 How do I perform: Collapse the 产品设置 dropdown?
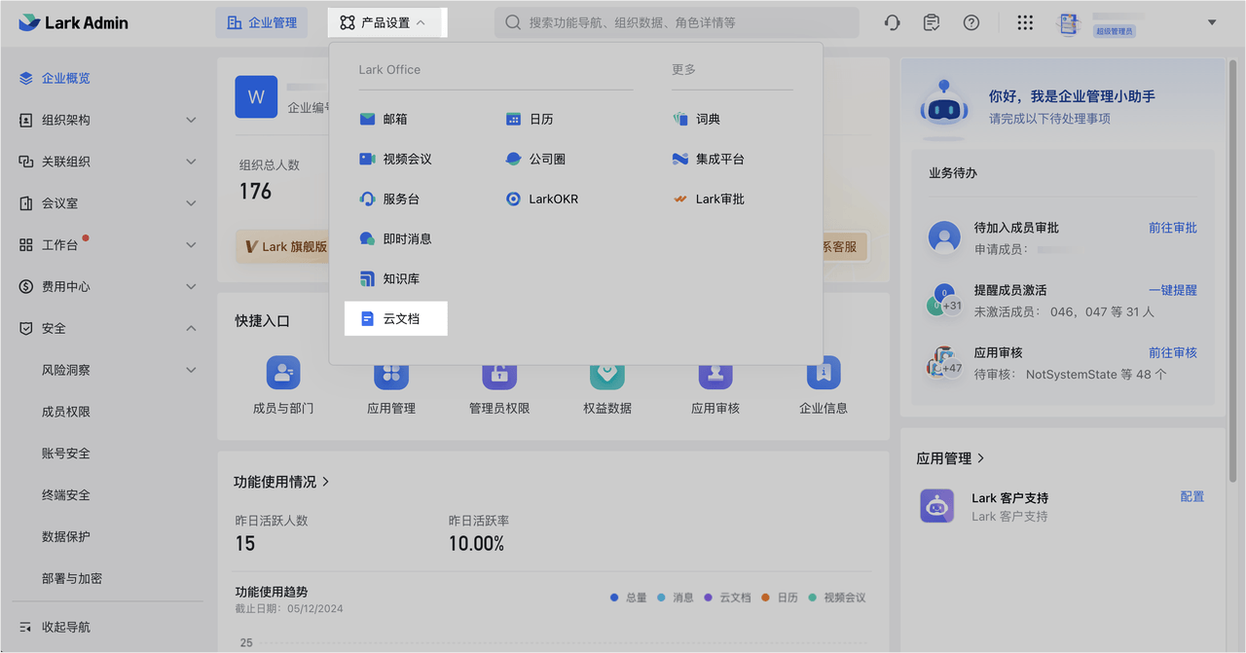[386, 22]
